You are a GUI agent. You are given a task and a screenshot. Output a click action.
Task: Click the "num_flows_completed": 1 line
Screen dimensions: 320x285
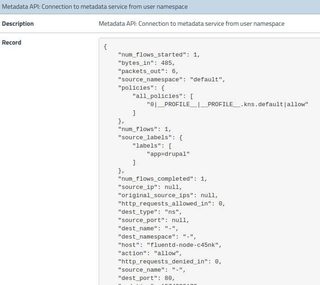click(163, 179)
